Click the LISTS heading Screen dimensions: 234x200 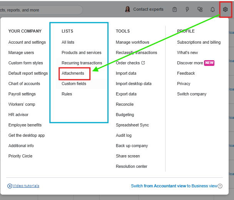pos(67,31)
